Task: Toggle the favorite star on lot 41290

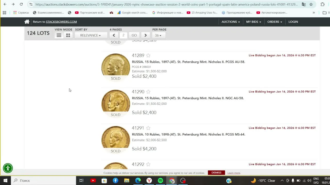Action: click(148, 91)
